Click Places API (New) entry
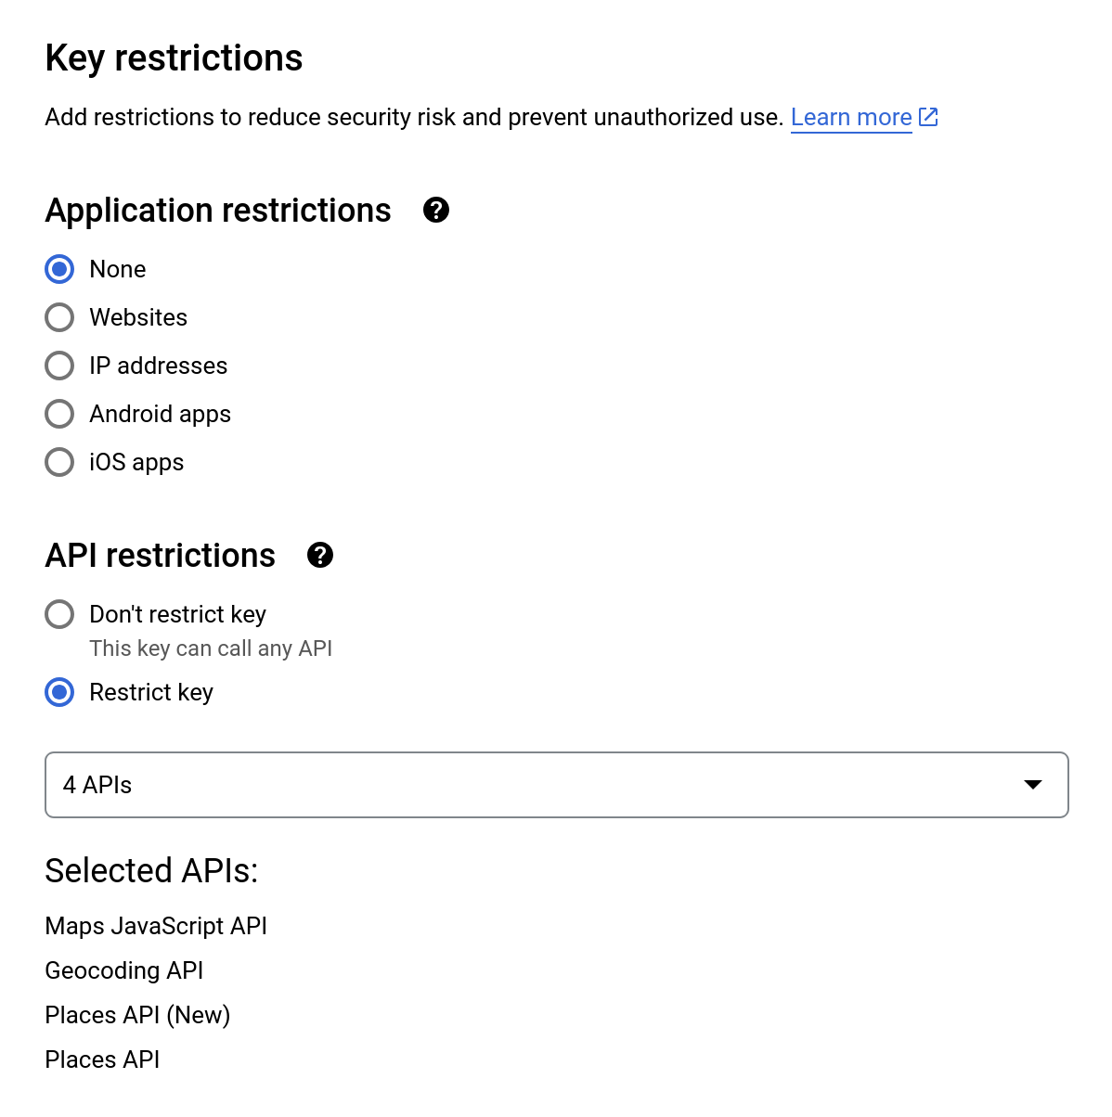Image resolution: width=1112 pixels, height=1117 pixels. click(x=137, y=1015)
